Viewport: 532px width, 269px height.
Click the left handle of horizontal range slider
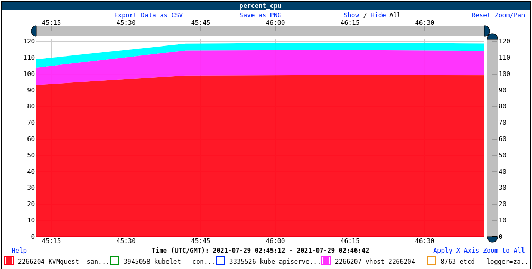pyautogui.click(x=34, y=31)
